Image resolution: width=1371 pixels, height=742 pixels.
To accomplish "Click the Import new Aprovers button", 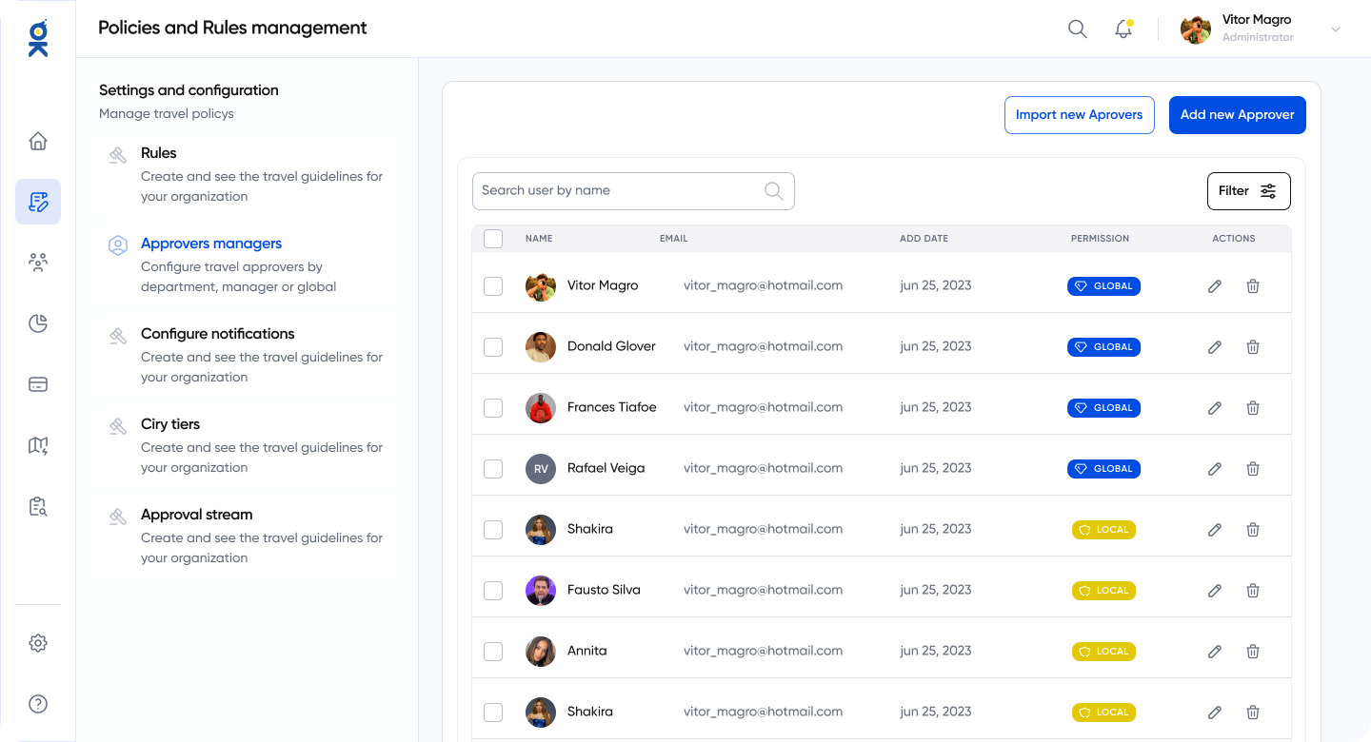I will click(1079, 115).
